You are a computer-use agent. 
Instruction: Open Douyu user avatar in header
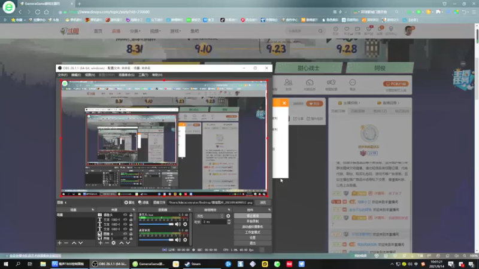tap(408, 31)
